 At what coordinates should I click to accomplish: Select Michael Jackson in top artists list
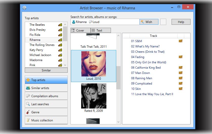(x=40, y=55)
